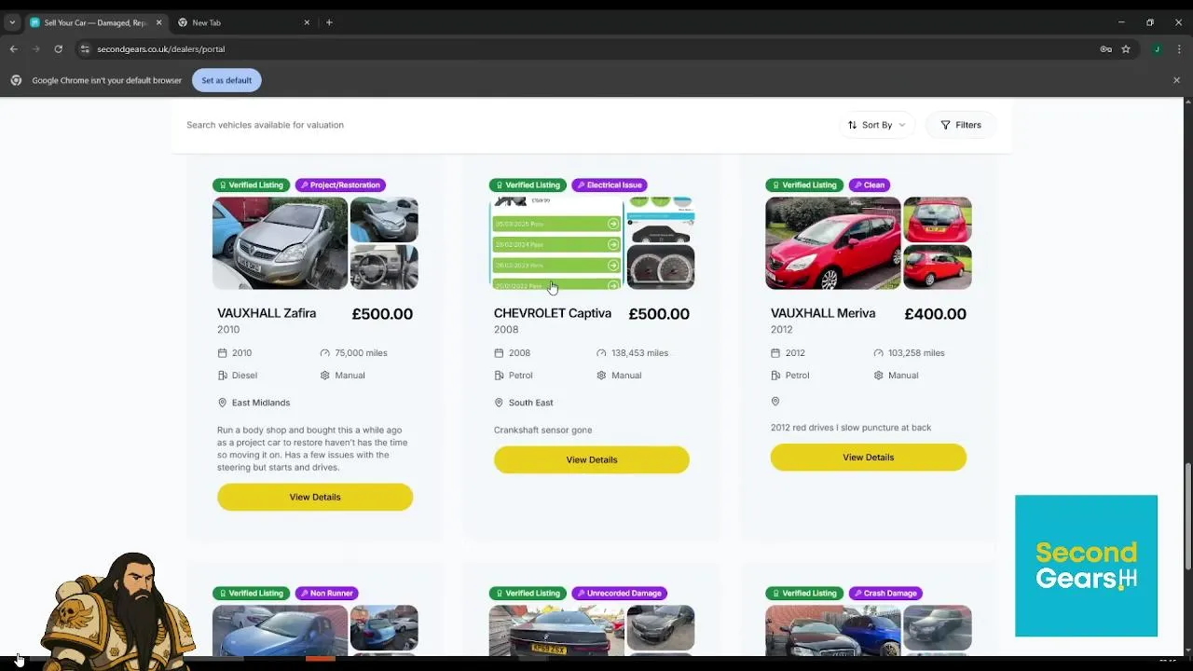This screenshot has width=1193, height=671.
Task: View Details of Vauxhall Zafira
Action: [x=315, y=497]
